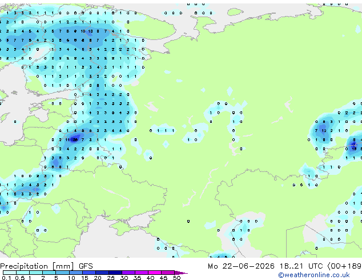Pick the legend swatch between 10 and 15
Screen dimensions: 362x280
(76, 273)
